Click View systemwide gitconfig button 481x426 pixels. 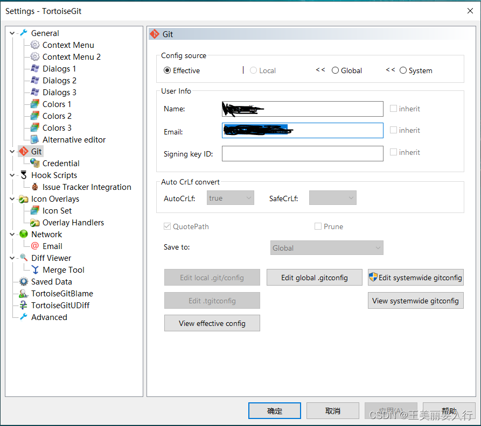(416, 301)
